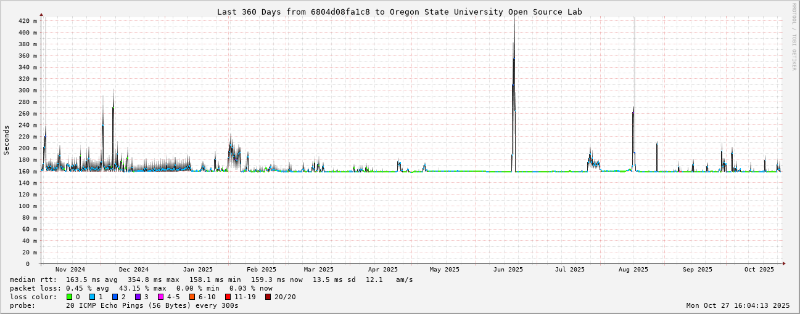Click the Mon Oct 27 timestamp text
Image resolution: width=800 pixels, height=314 pixels.
(x=738, y=305)
